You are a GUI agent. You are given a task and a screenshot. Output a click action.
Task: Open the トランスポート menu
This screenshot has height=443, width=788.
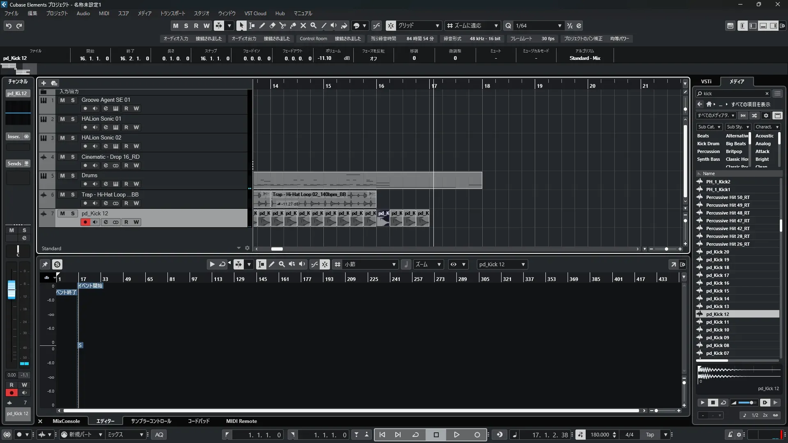(172, 14)
